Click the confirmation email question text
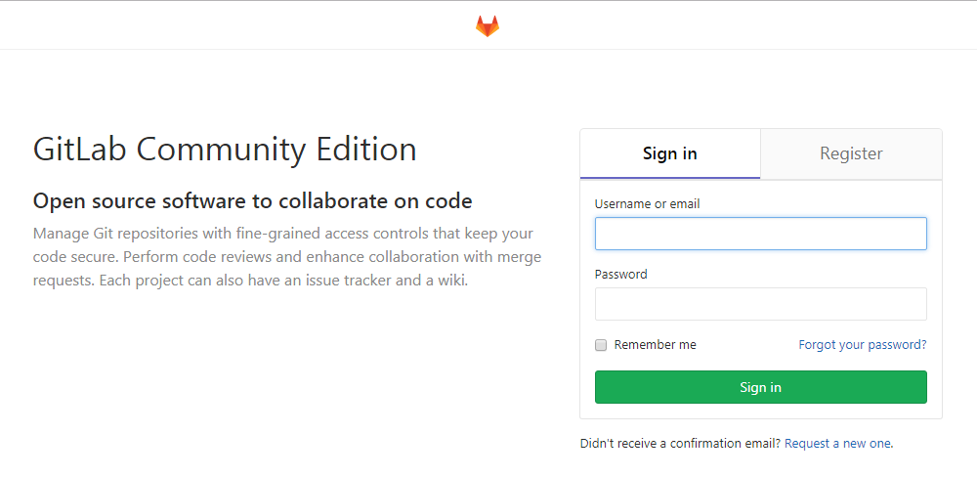This screenshot has height=477, width=977. click(680, 444)
